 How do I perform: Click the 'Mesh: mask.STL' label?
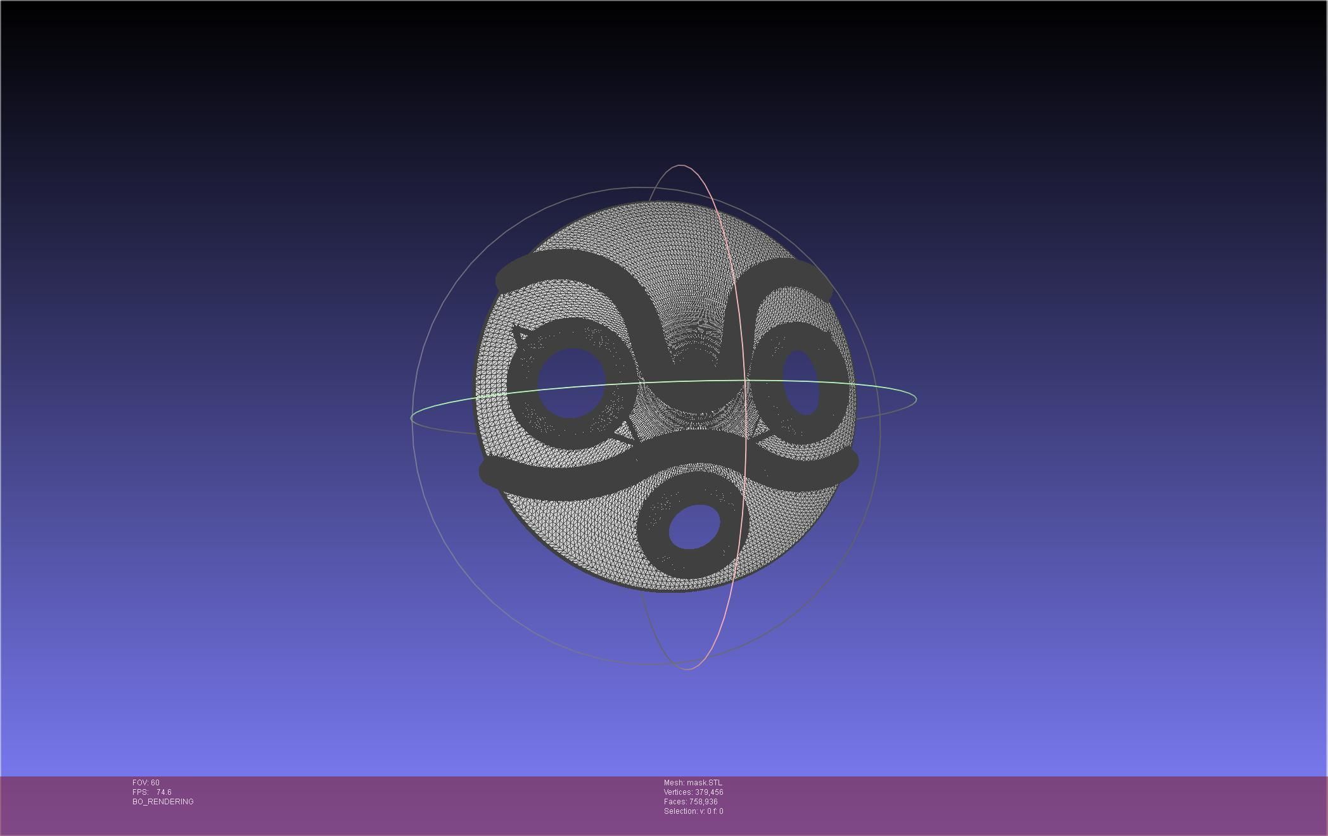click(x=693, y=783)
